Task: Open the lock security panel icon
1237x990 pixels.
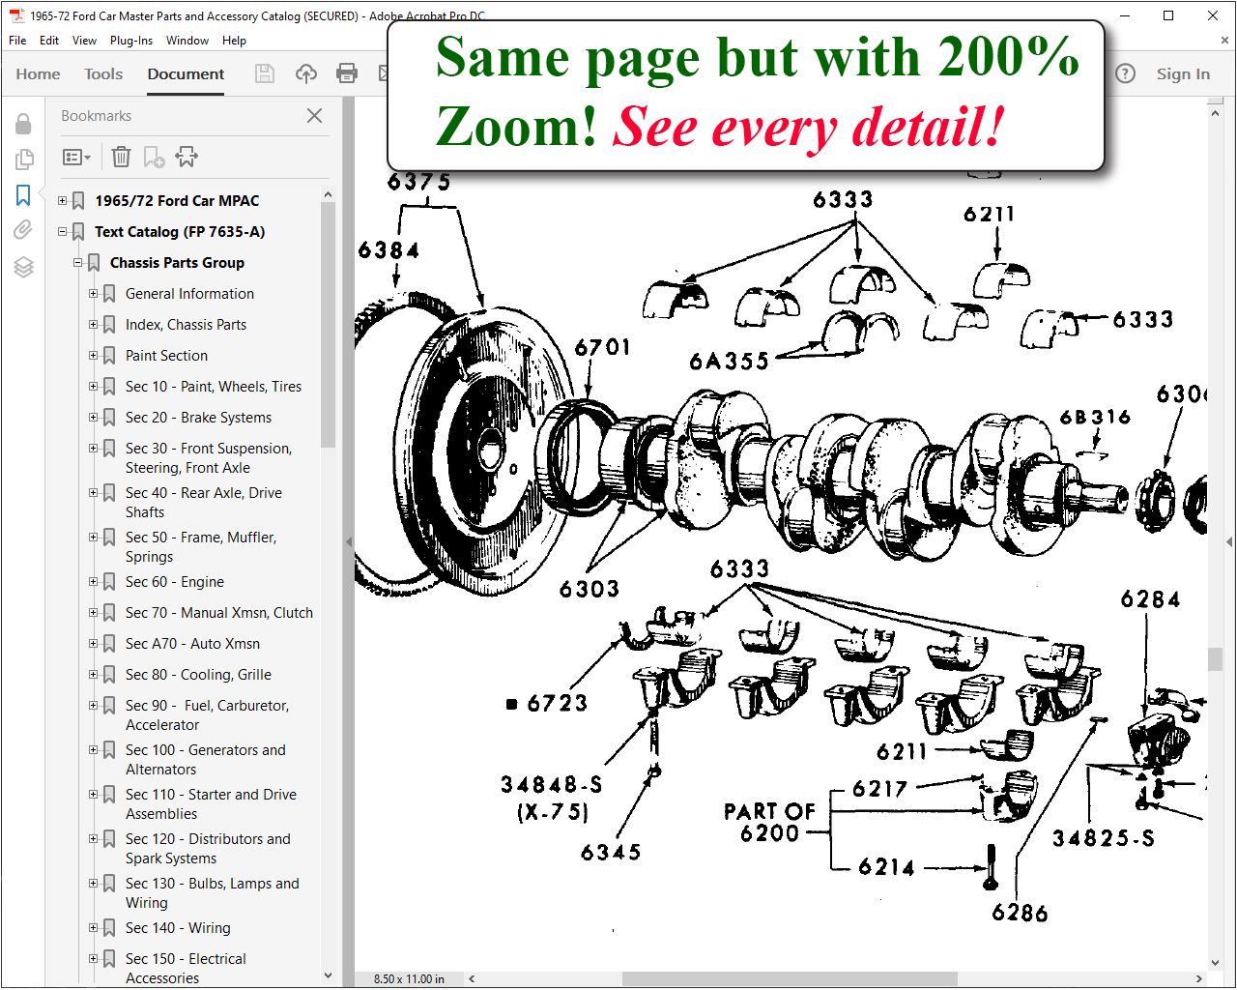Action: (x=23, y=123)
